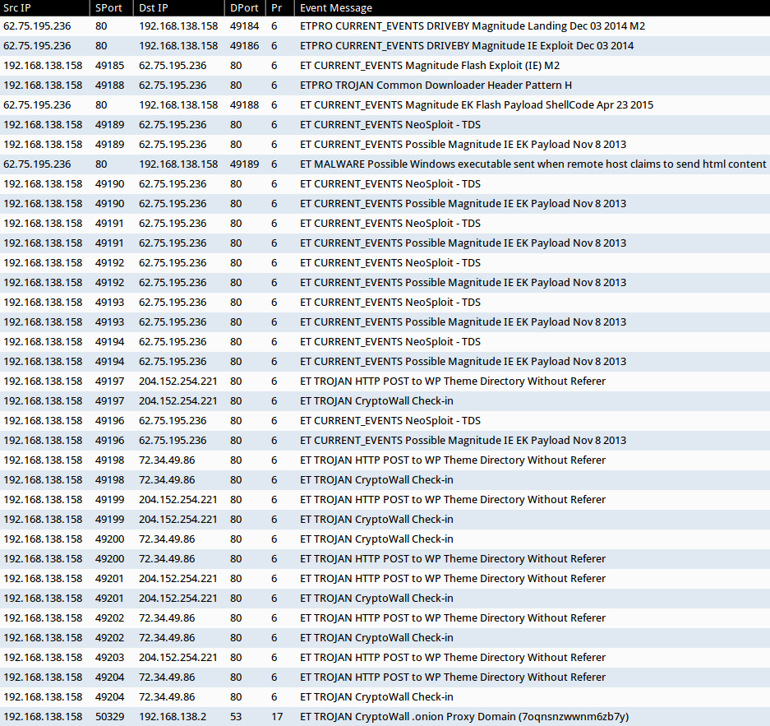Image resolution: width=770 pixels, height=726 pixels.
Task: Select CryptoWall Check-in event for port 49202
Action: [385, 637]
